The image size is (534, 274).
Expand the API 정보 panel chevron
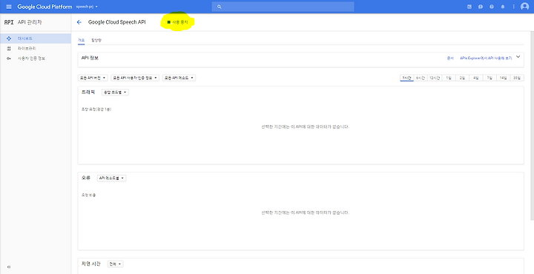[518, 57]
